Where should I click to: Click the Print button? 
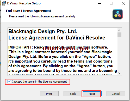[x=49, y=94]
